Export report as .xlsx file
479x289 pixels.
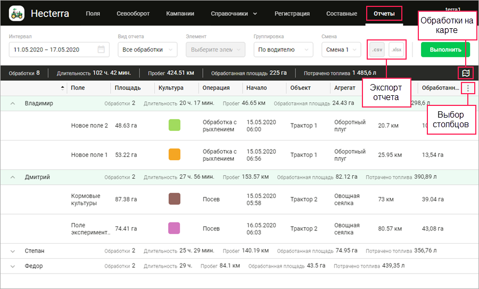397,49
